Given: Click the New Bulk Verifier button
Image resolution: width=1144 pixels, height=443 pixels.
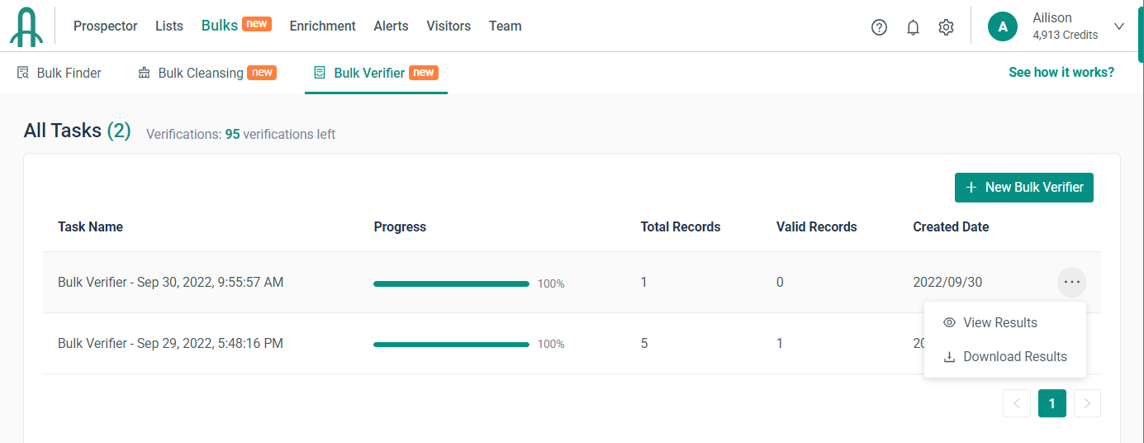Looking at the screenshot, I should (x=1023, y=188).
